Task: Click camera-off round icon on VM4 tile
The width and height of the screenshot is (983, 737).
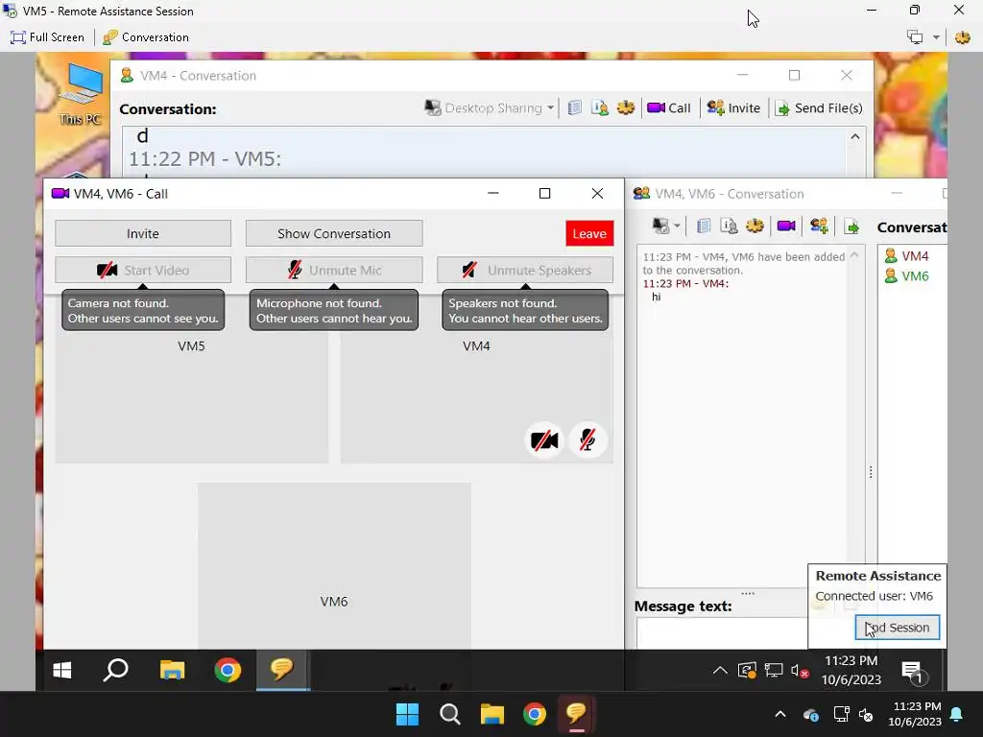Action: (543, 440)
